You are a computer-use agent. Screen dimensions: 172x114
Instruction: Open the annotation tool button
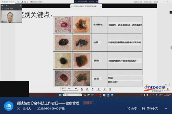[x=165, y=84]
